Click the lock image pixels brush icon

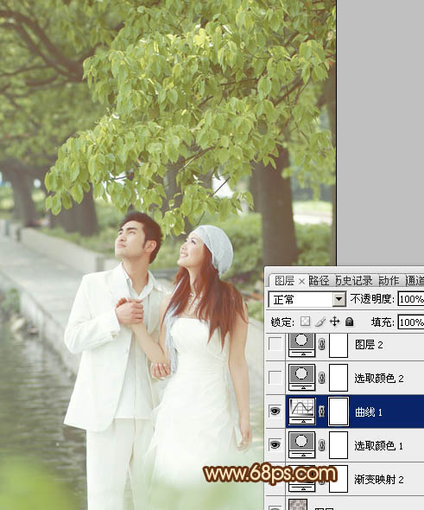tap(320, 322)
